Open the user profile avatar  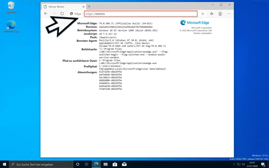pyautogui.click(x=220, y=14)
